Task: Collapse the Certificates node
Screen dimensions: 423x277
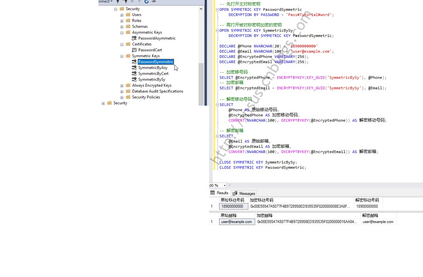Action: (x=122, y=44)
